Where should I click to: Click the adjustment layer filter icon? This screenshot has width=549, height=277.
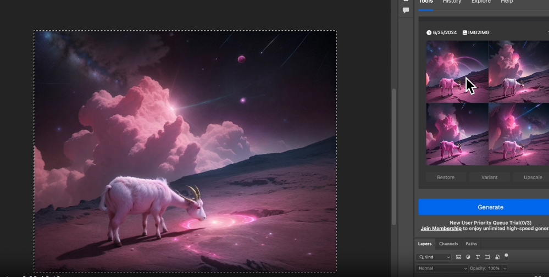pyautogui.click(x=468, y=257)
